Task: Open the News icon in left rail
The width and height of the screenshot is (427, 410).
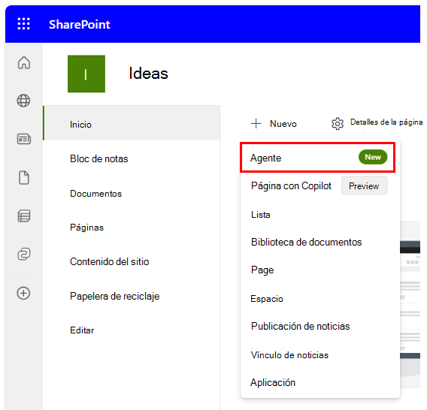Action: (24, 139)
